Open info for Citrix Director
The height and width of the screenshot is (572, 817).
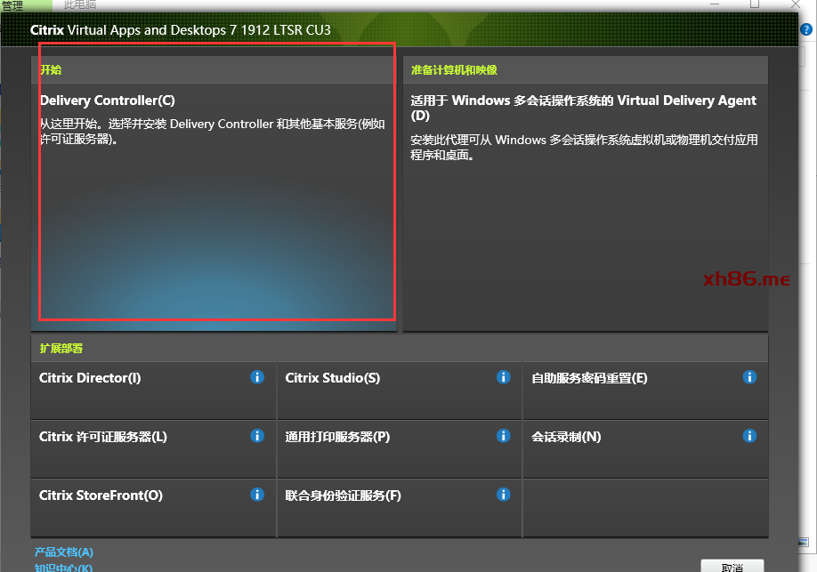point(257,376)
